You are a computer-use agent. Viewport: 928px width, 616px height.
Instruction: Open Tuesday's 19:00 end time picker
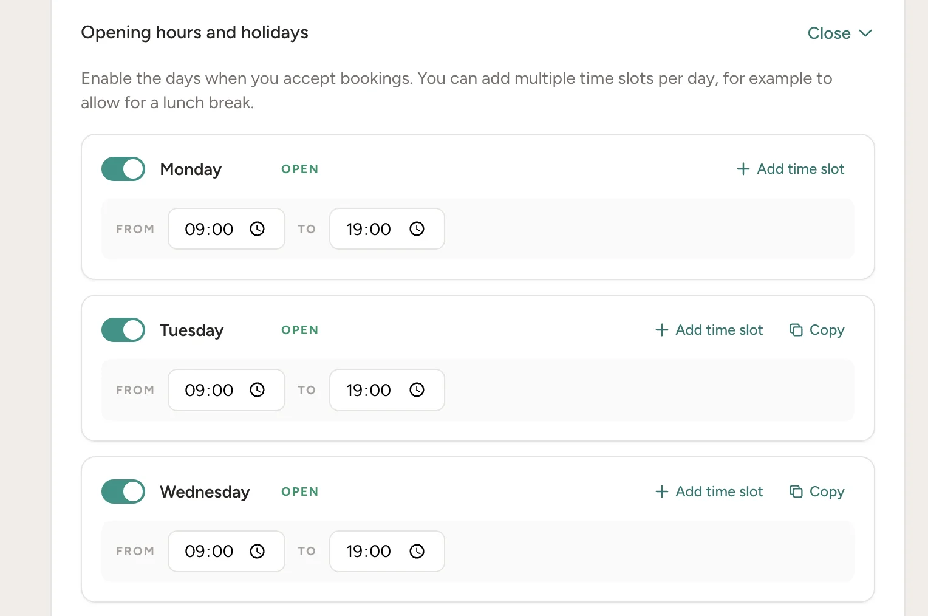click(387, 390)
